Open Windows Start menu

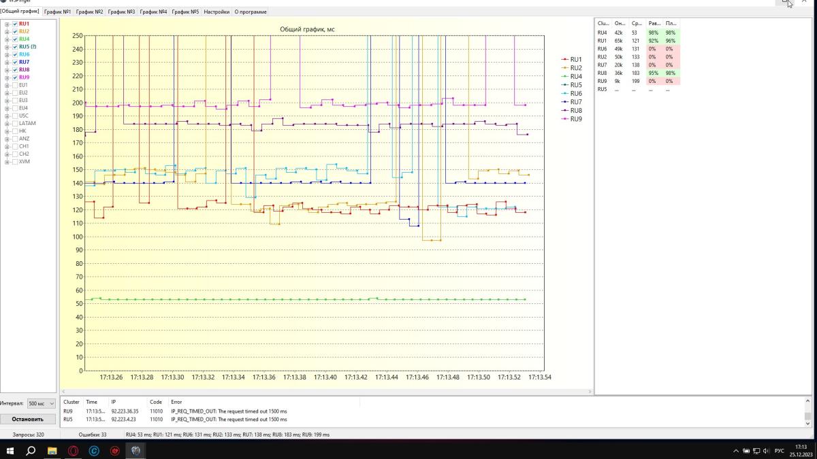[10, 450]
